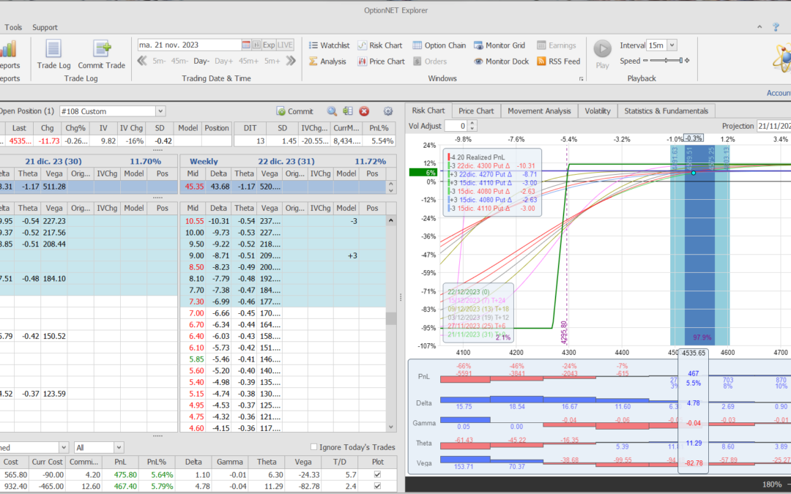Screen dimensions: 791x494
Task: Click the red delete position icon
Action: (364, 111)
